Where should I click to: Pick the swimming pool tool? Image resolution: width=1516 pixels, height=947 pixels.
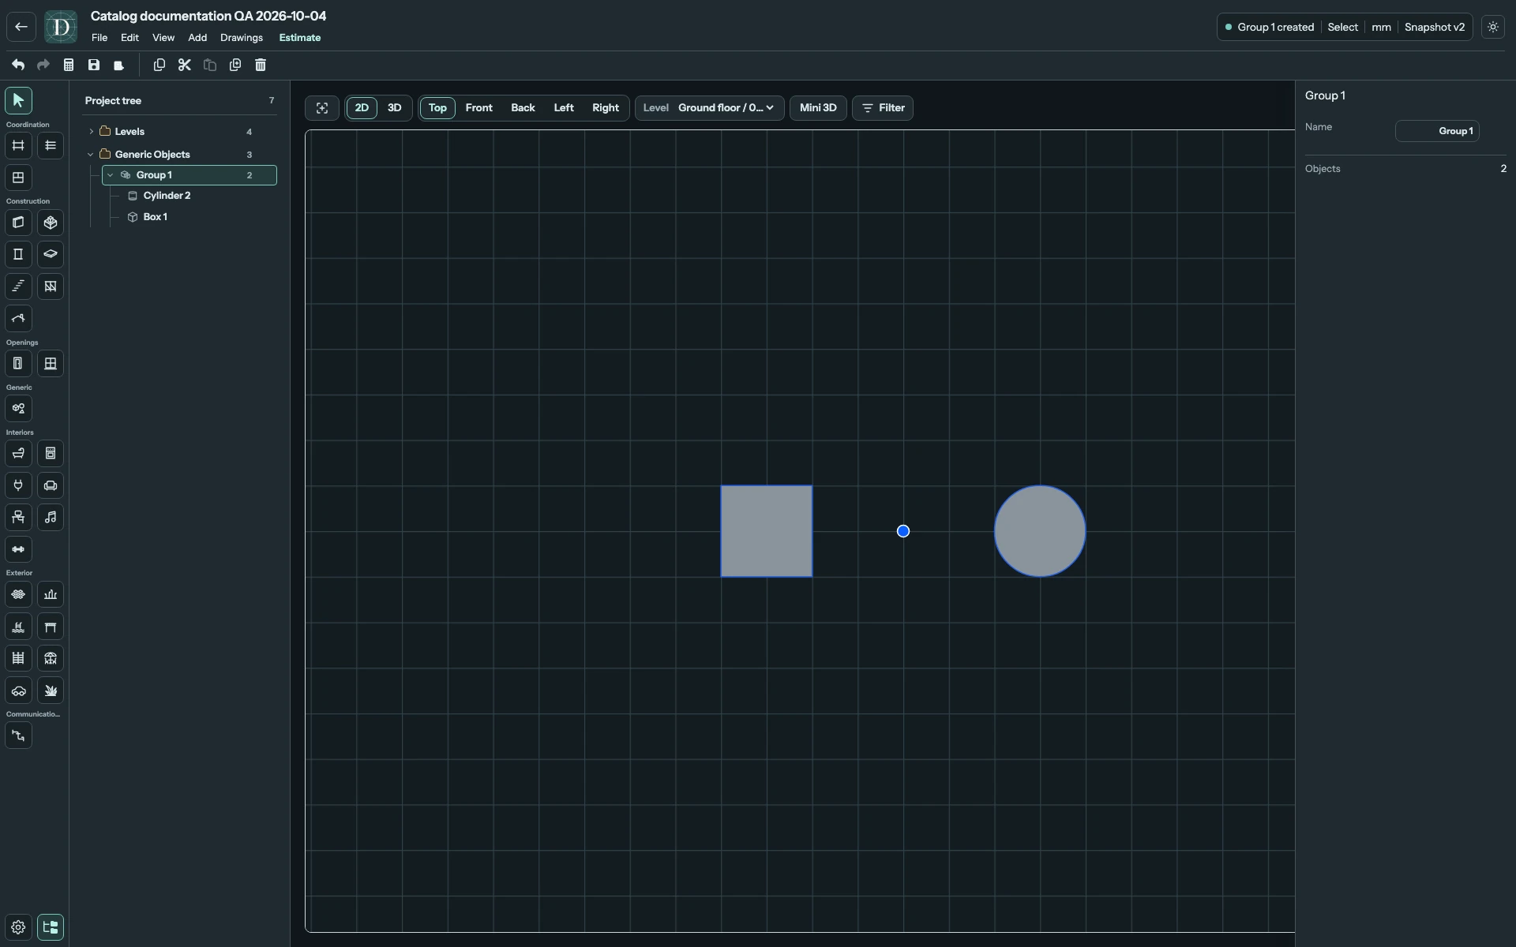click(18, 627)
